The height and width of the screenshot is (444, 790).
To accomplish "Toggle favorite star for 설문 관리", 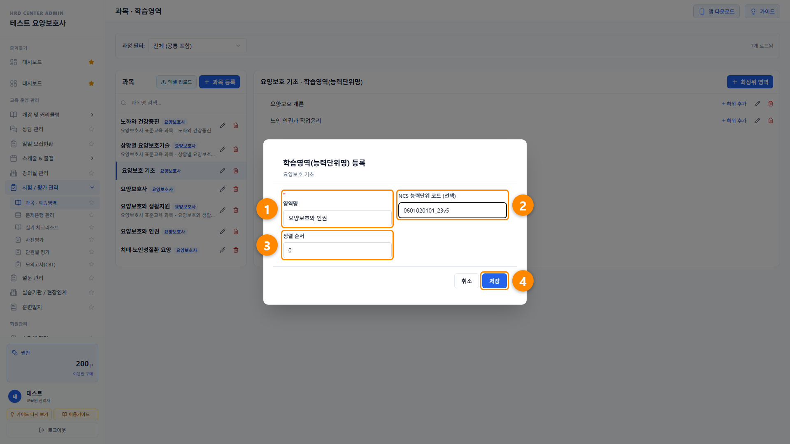I will click(91, 278).
